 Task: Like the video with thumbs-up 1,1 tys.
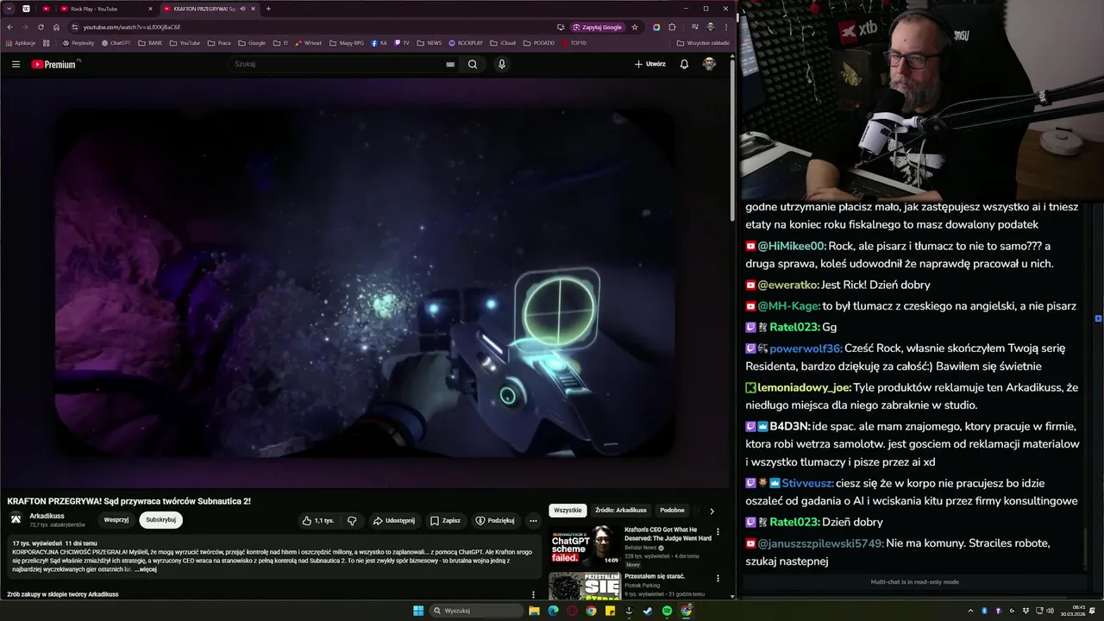point(318,520)
